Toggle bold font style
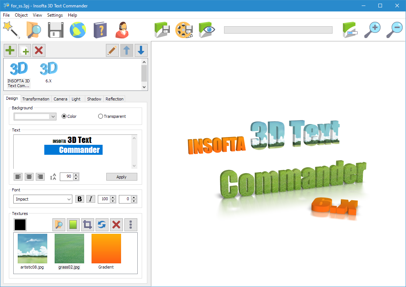 tap(80, 199)
